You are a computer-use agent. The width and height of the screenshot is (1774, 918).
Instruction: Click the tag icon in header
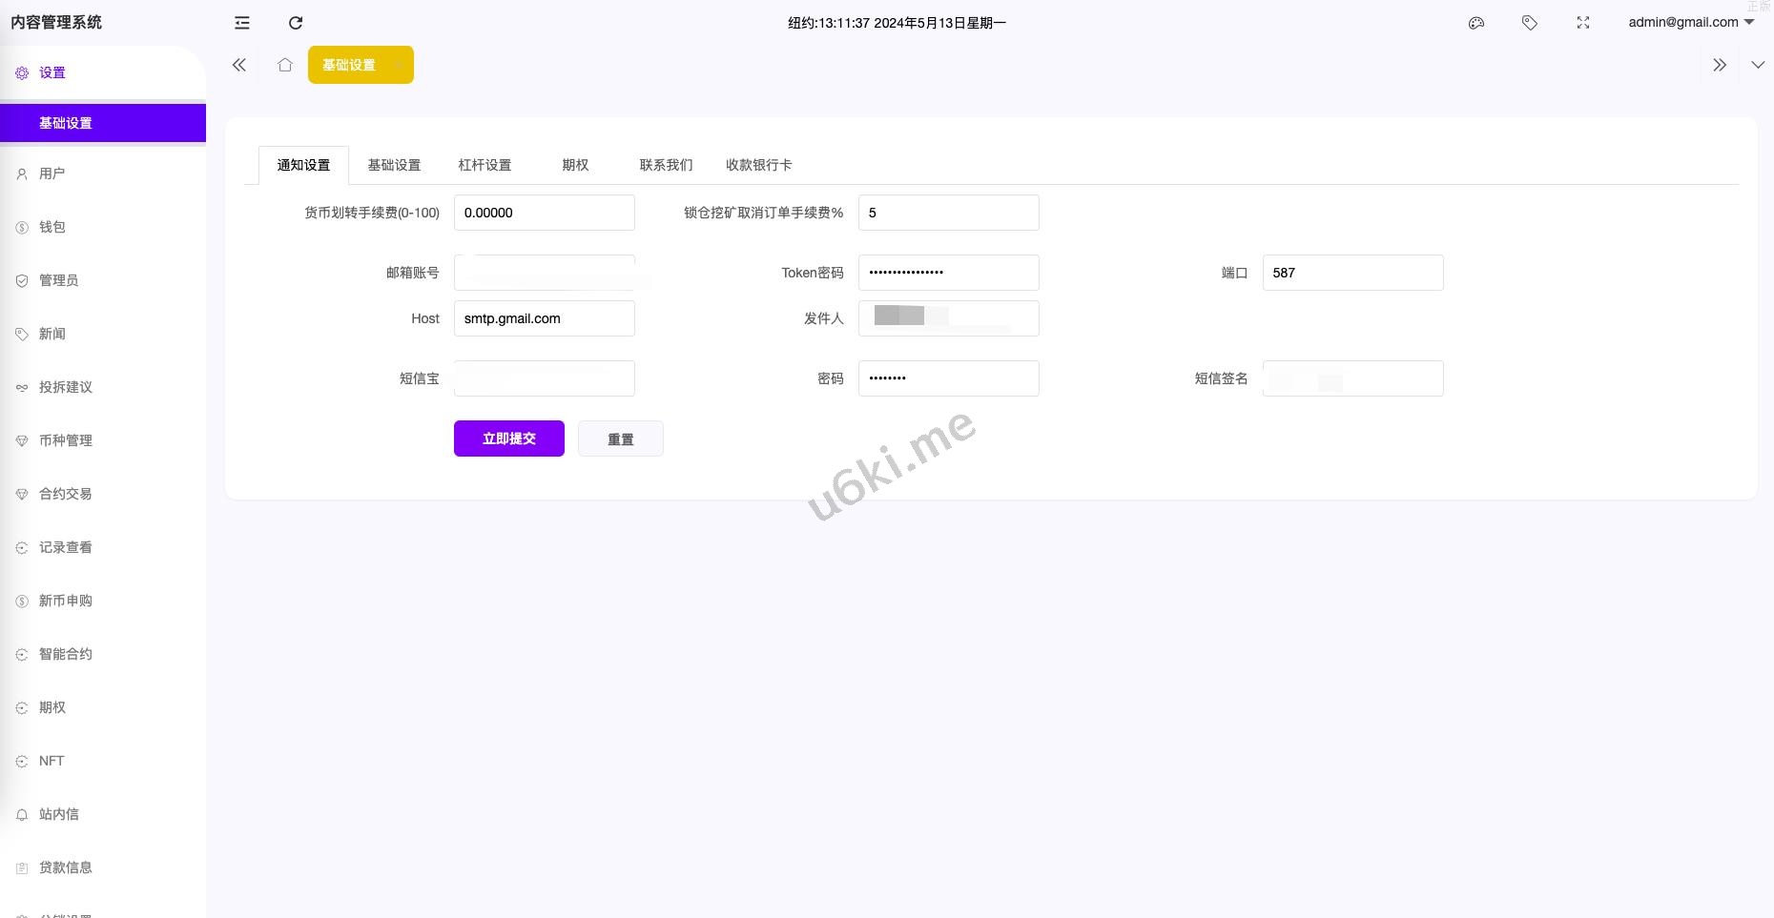[x=1530, y=23]
